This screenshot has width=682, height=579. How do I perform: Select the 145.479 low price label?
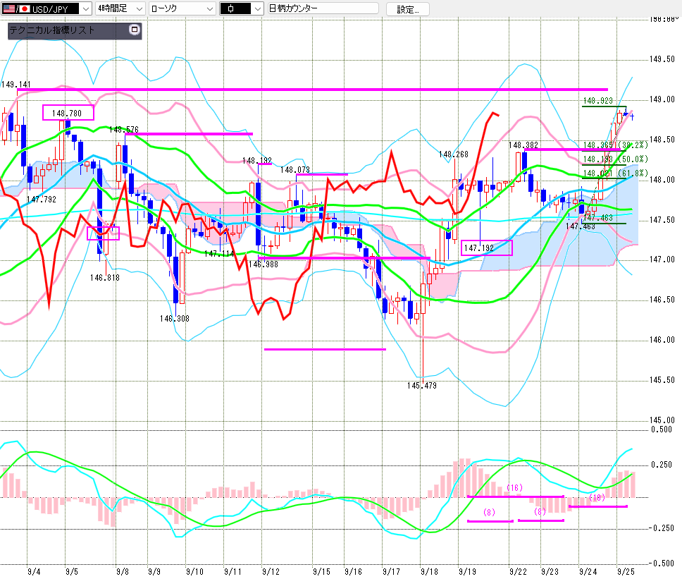[x=421, y=386]
